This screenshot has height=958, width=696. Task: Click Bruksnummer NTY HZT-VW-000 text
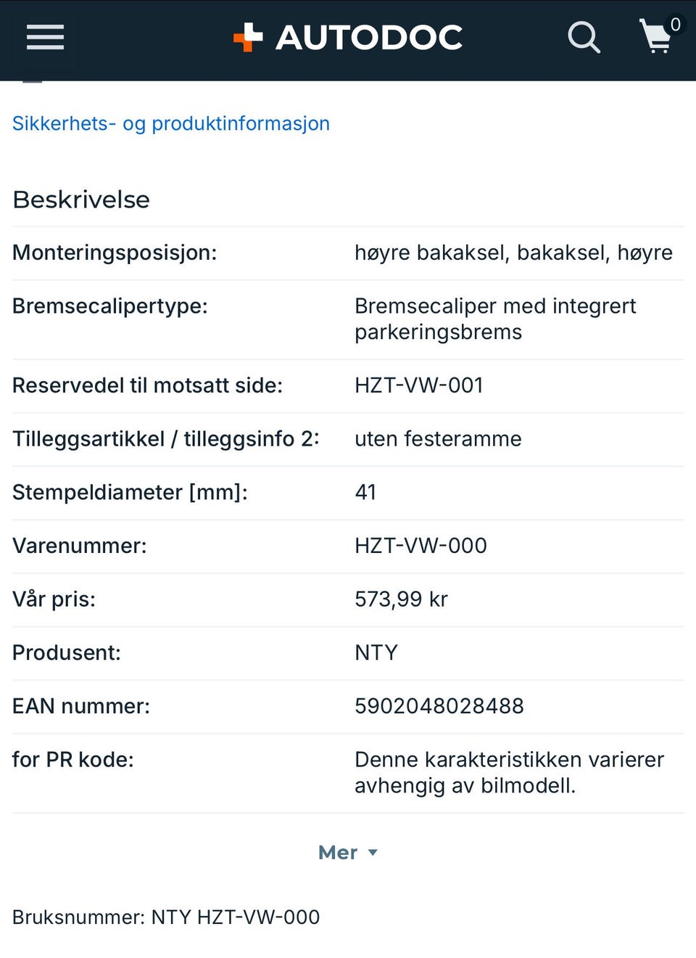[x=166, y=917]
